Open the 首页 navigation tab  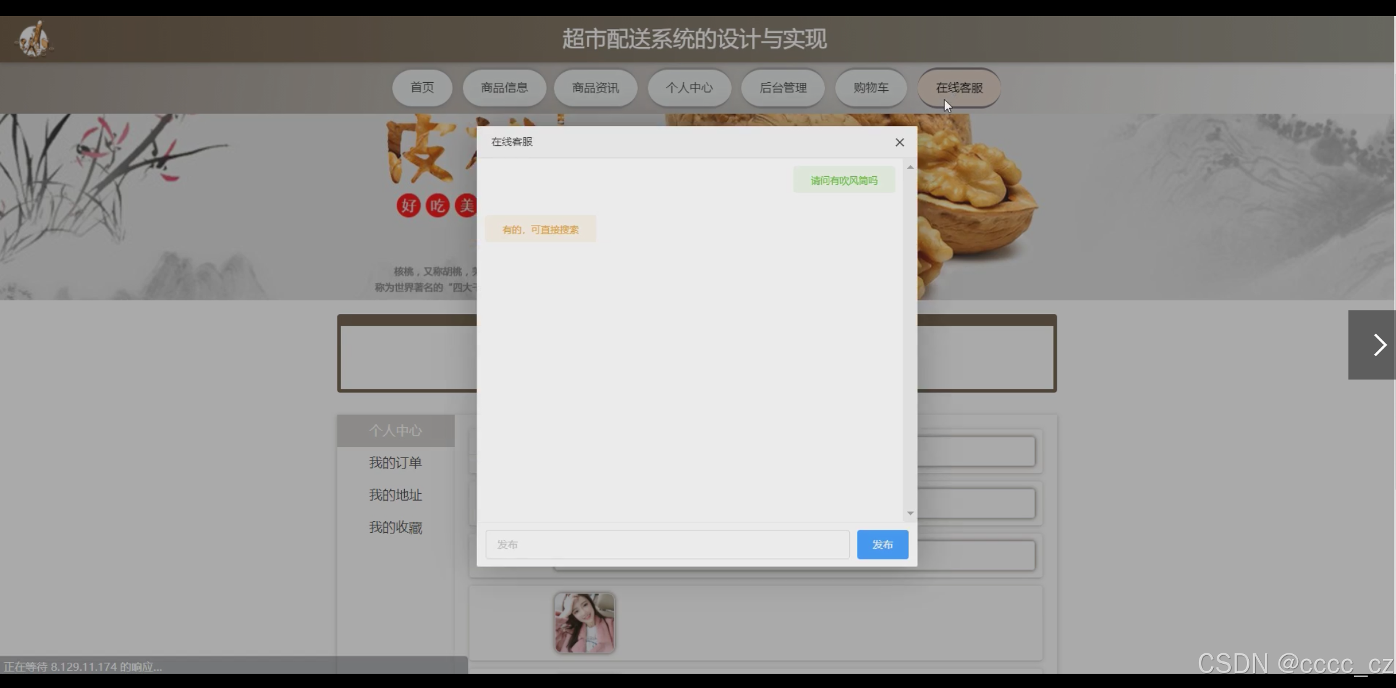click(422, 88)
